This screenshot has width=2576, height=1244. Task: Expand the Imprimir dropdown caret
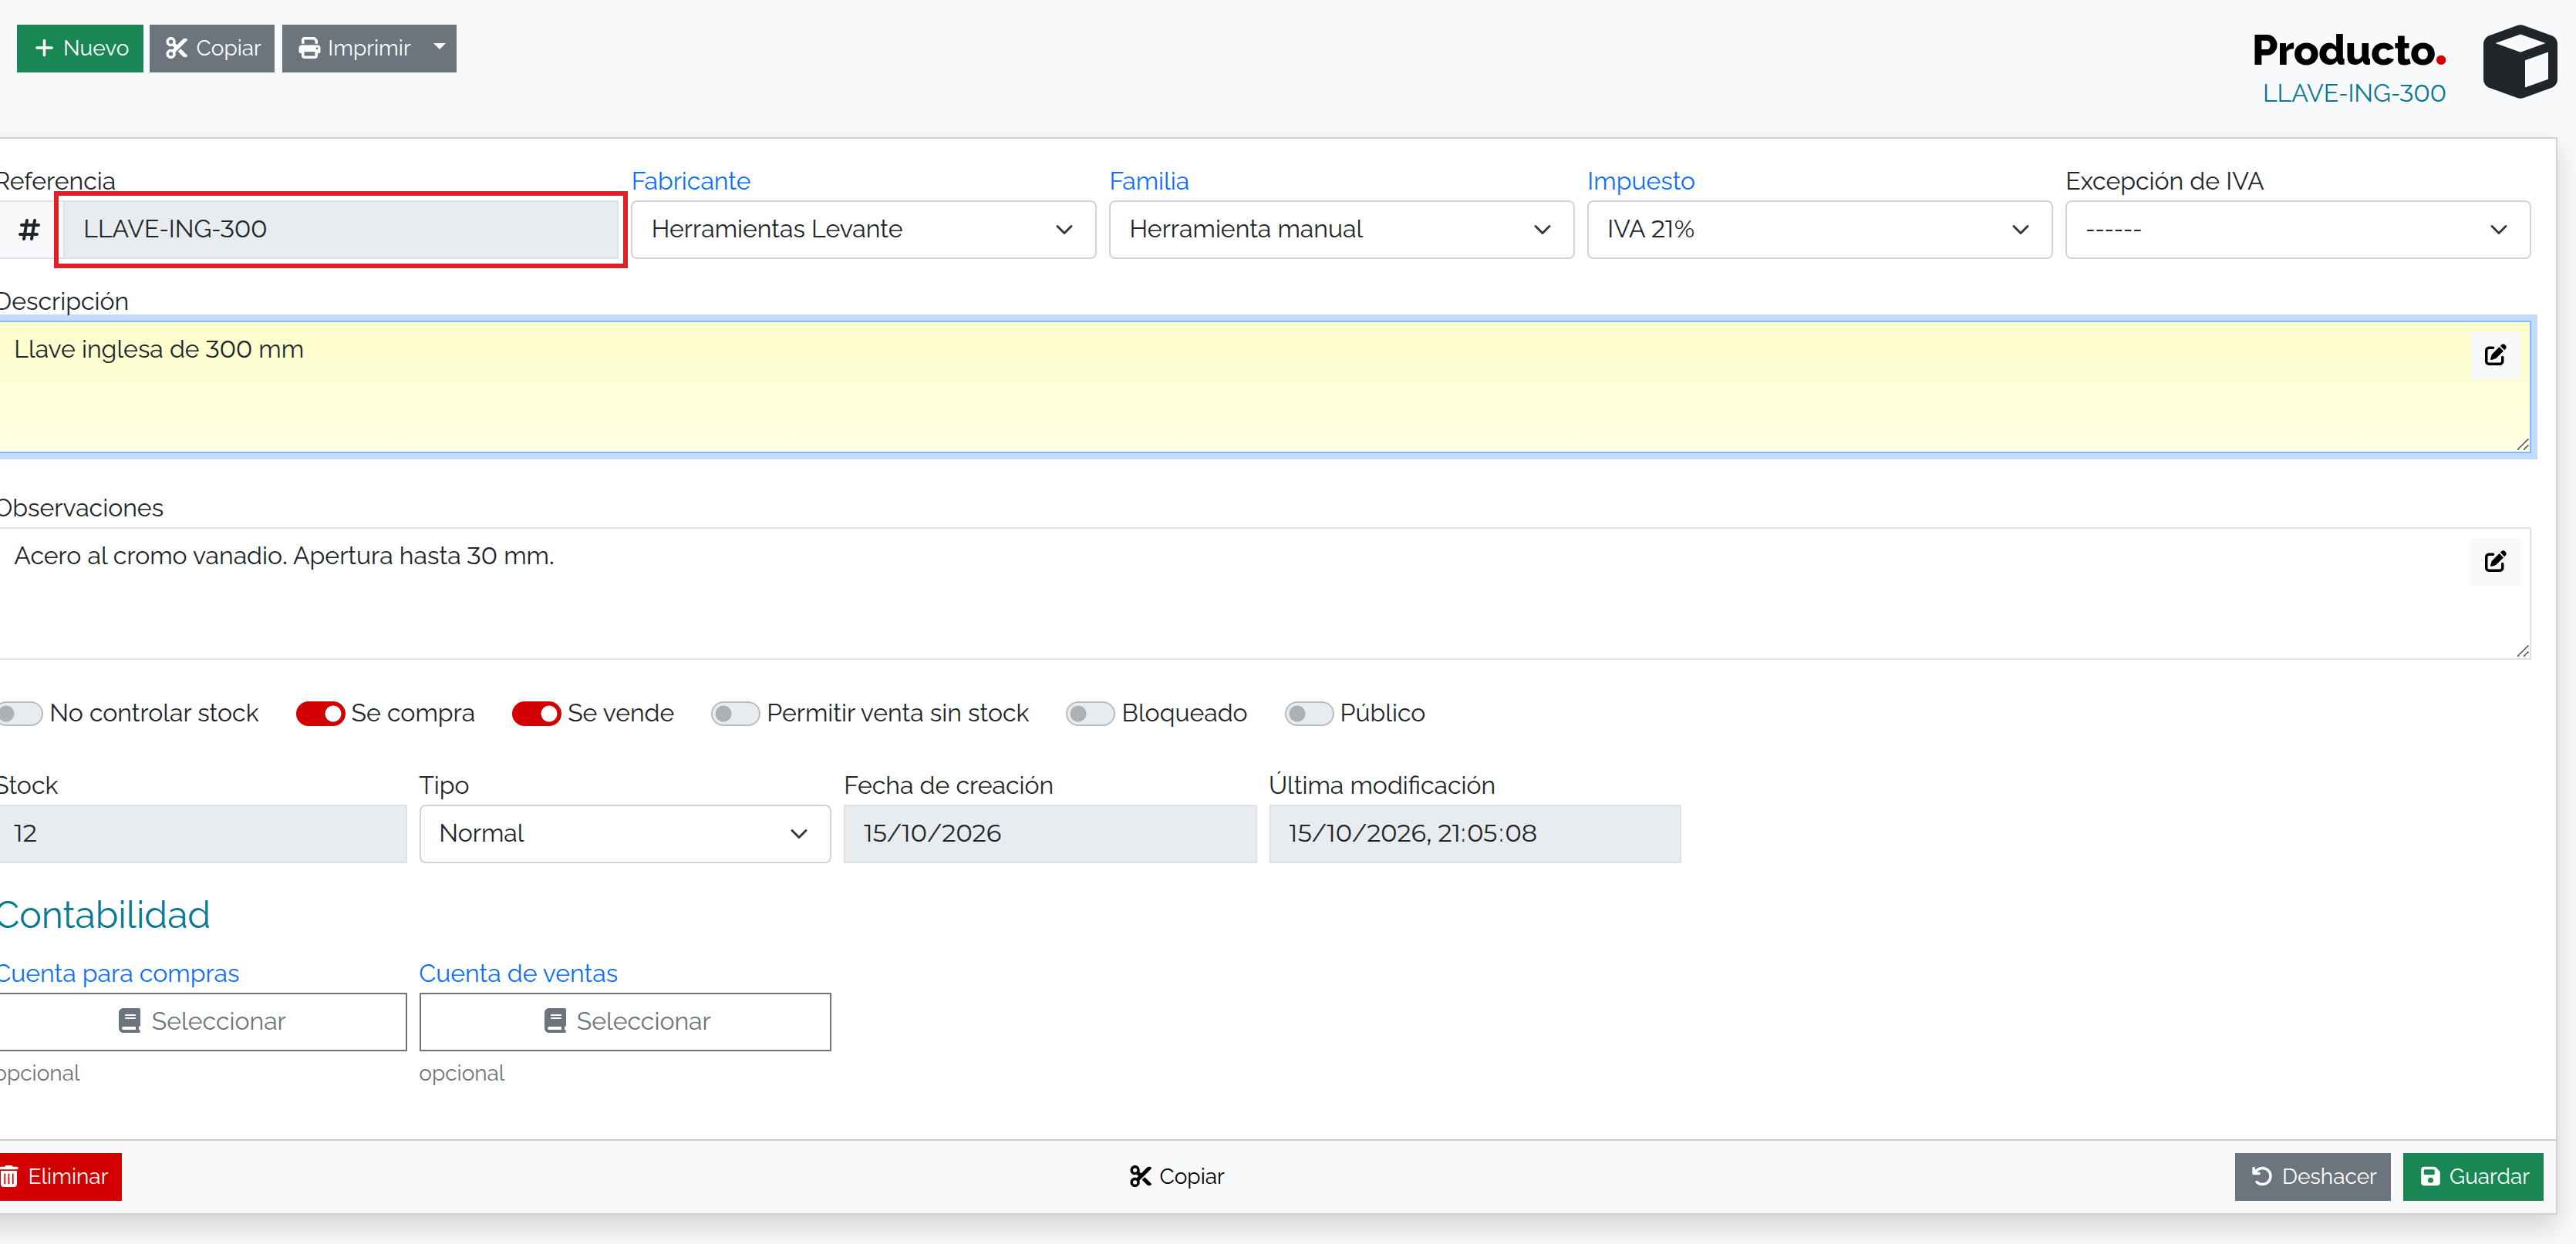pos(440,48)
